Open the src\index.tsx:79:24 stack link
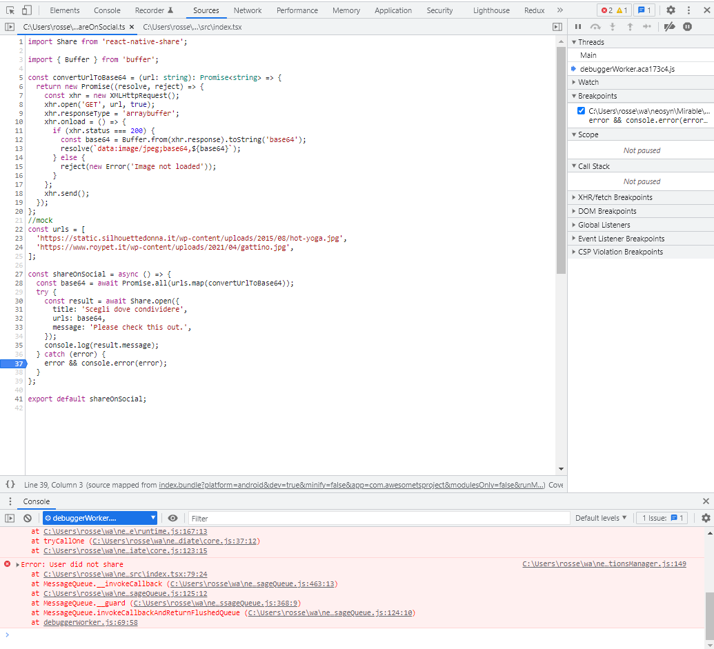The width and height of the screenshot is (714, 649). (x=126, y=575)
